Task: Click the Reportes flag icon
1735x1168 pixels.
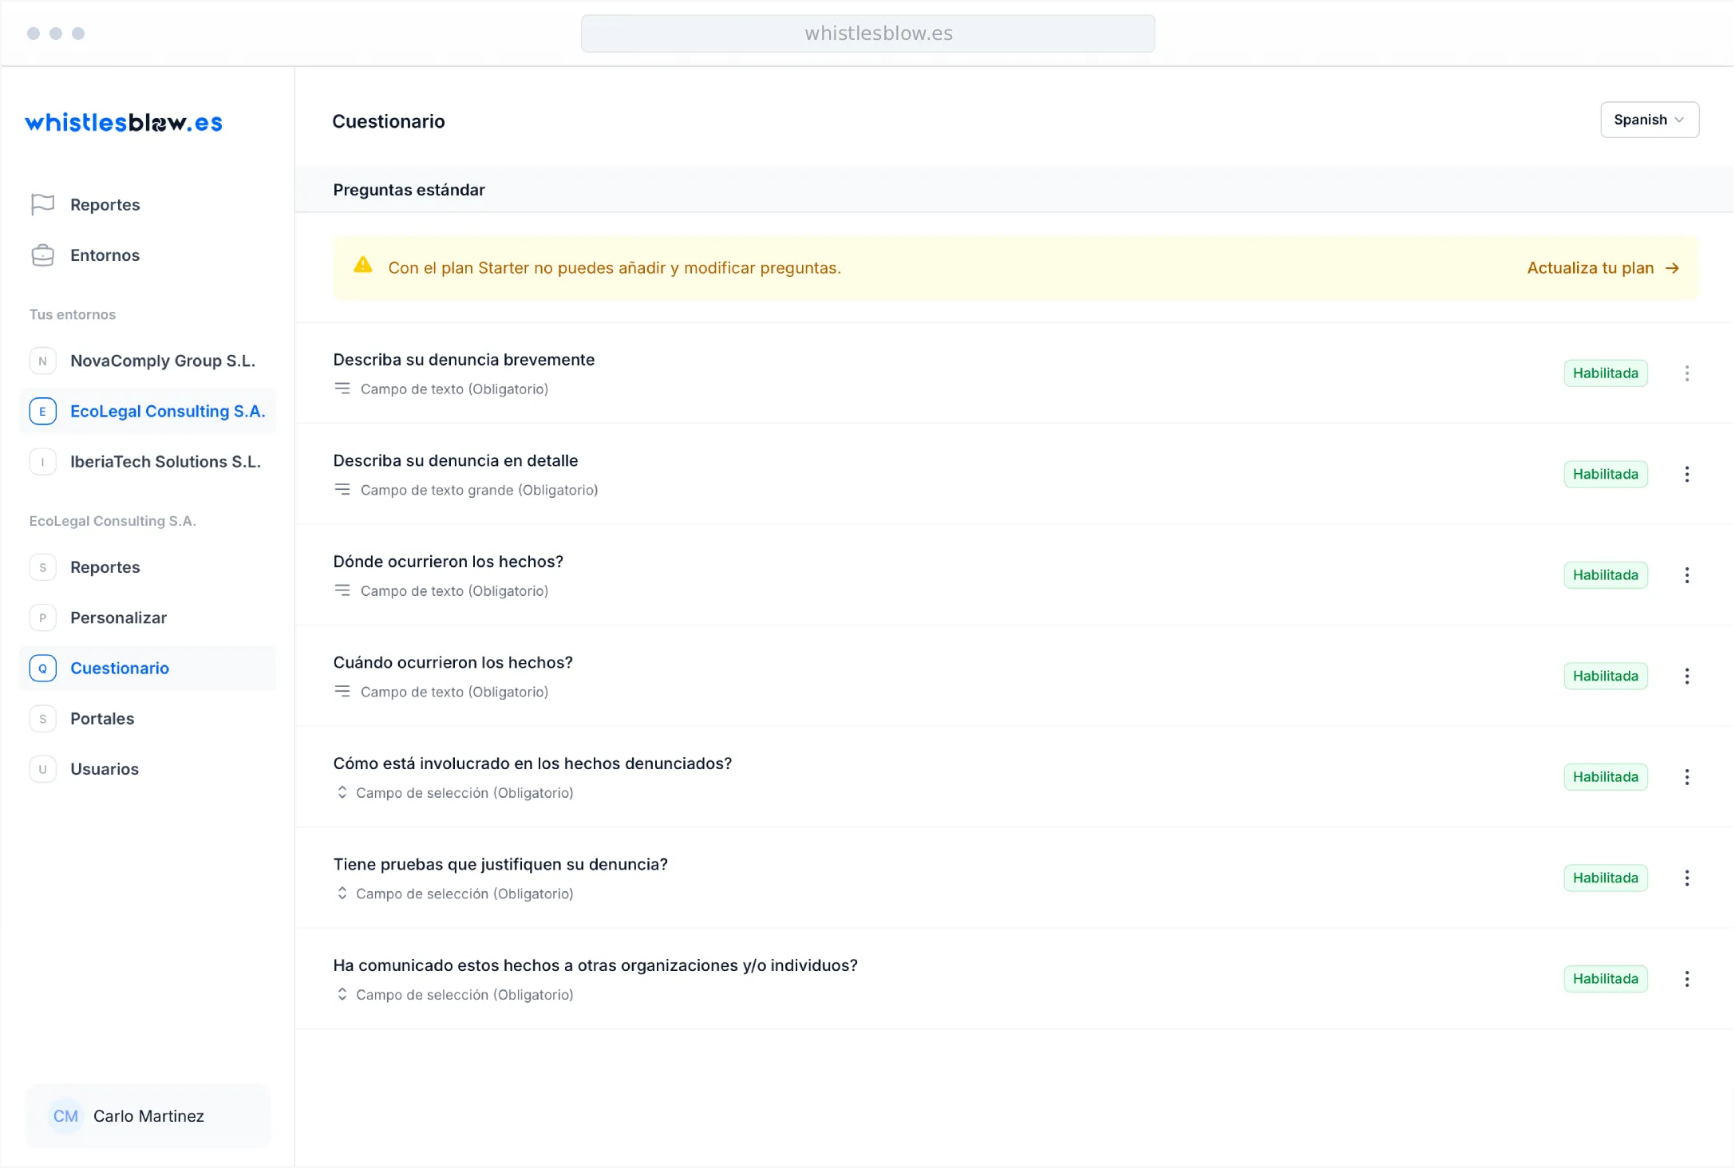Action: 42,205
